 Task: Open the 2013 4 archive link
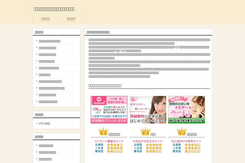coord(45,123)
